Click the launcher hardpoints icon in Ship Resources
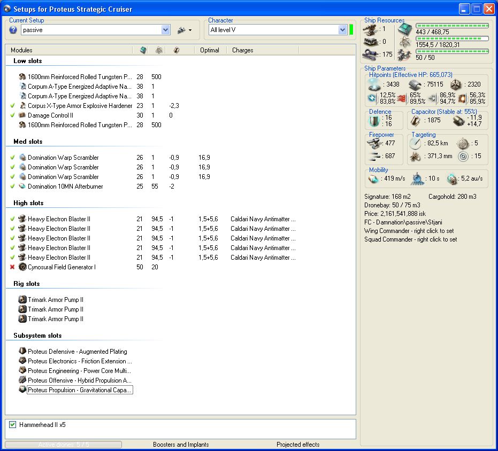This screenshot has width=498, height=451. [370, 42]
